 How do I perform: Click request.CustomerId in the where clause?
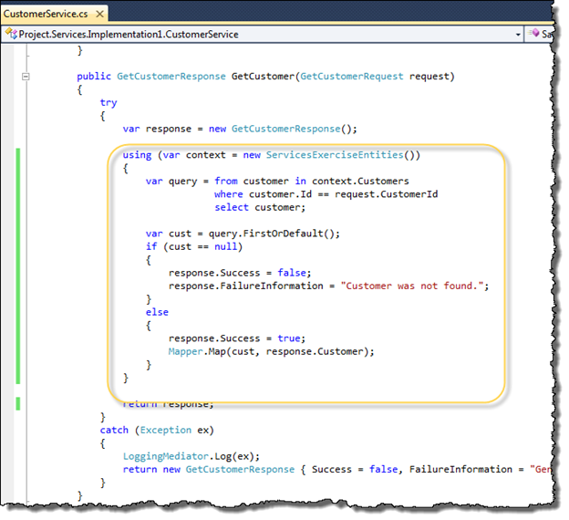point(386,194)
